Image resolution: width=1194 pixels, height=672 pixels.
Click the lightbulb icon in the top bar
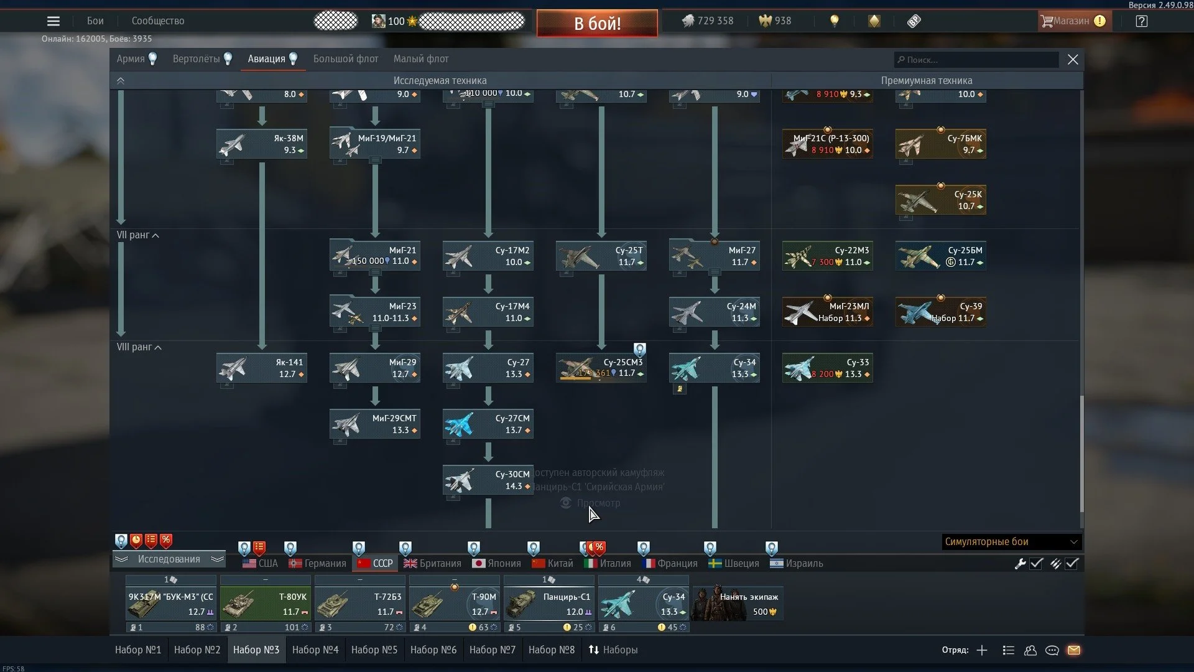coord(835,21)
